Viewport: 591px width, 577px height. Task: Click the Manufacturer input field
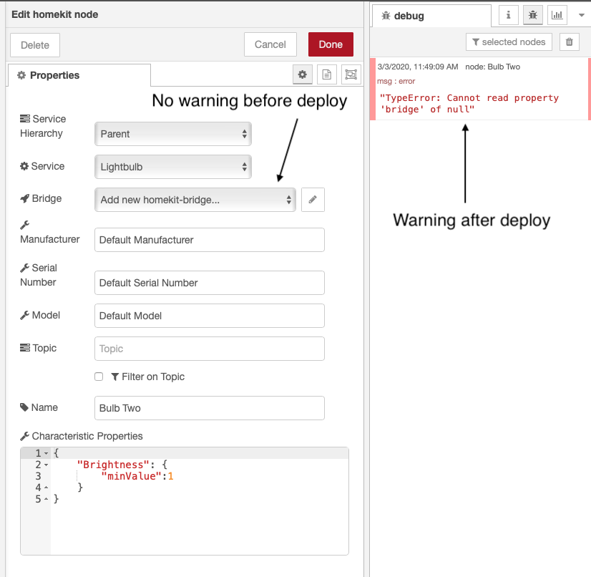[x=210, y=240]
